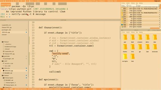Select the pod row in file list
The height and width of the screenshot is (90, 161).
pos(140,19)
